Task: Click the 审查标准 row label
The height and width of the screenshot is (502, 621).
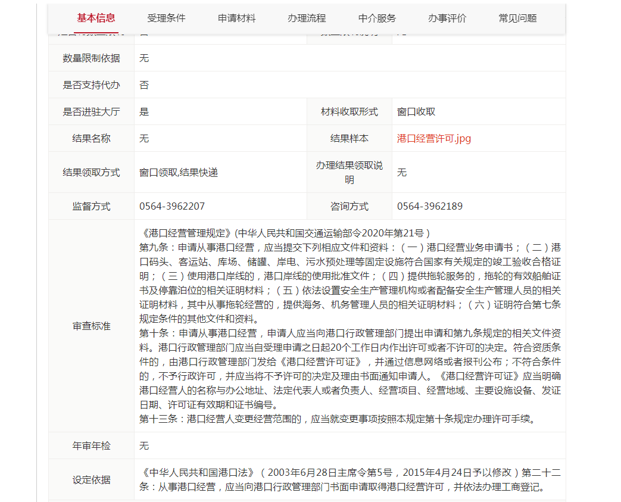Action: tap(91, 326)
